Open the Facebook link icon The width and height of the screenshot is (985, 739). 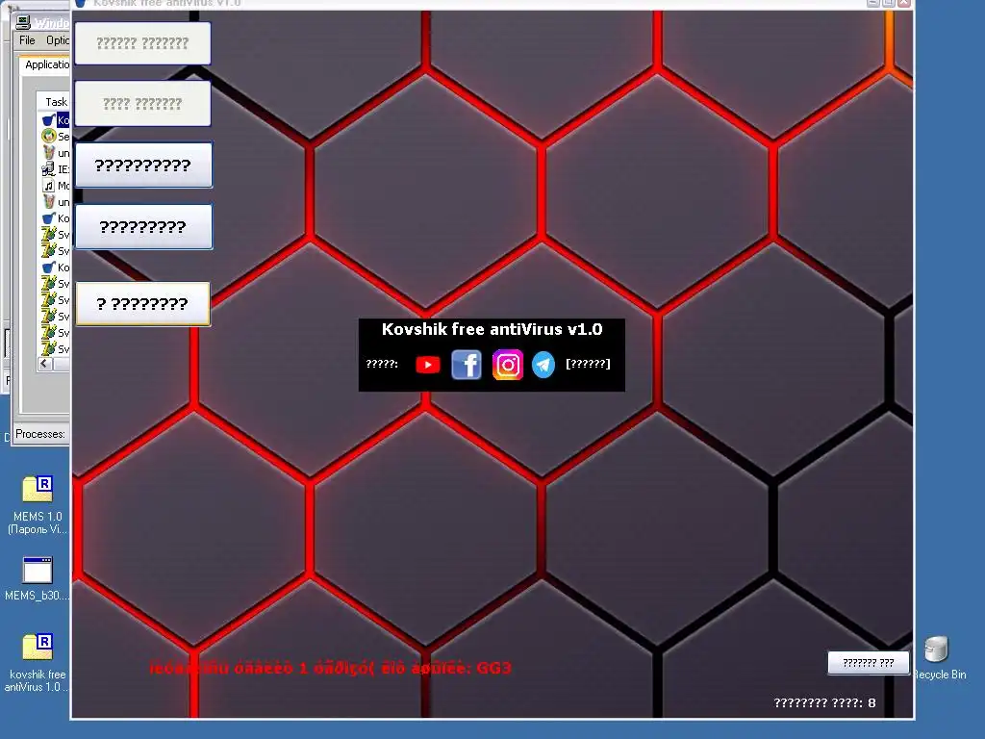pyautogui.click(x=467, y=365)
